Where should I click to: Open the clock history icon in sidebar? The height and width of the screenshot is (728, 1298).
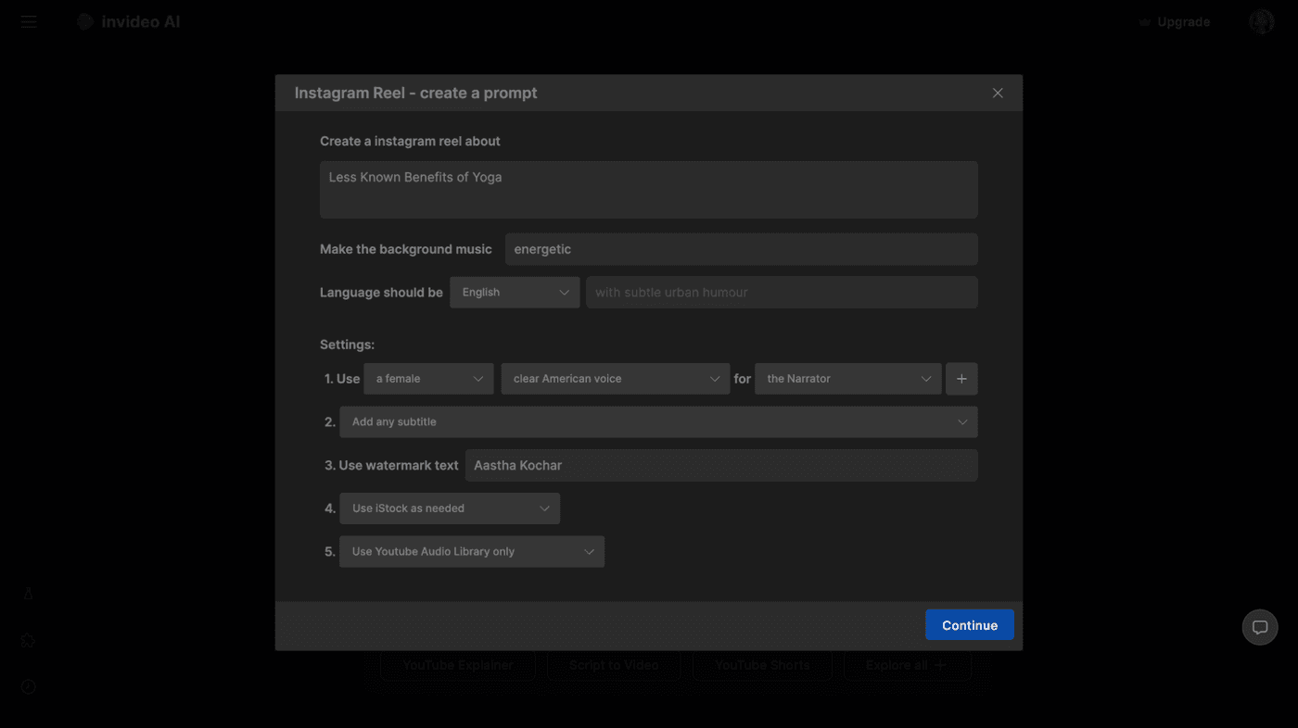click(x=29, y=686)
